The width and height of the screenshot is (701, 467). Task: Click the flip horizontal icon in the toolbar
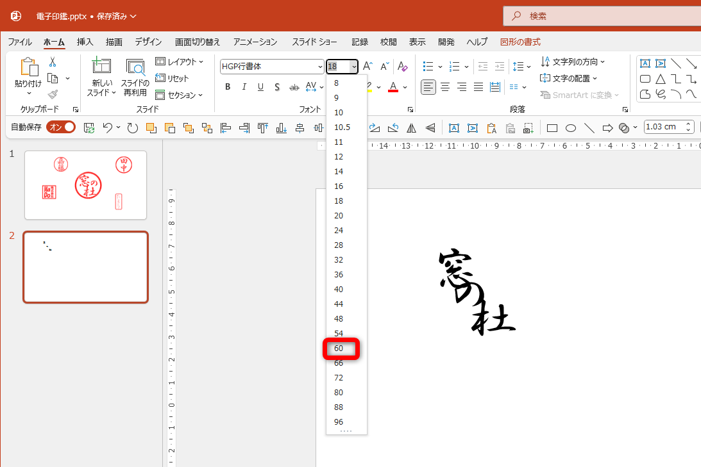[411, 129]
